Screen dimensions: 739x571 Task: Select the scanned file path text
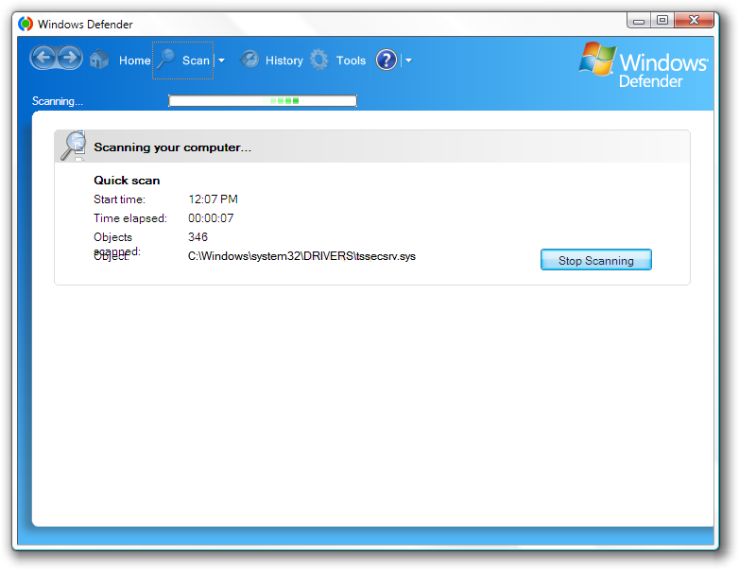coord(301,256)
